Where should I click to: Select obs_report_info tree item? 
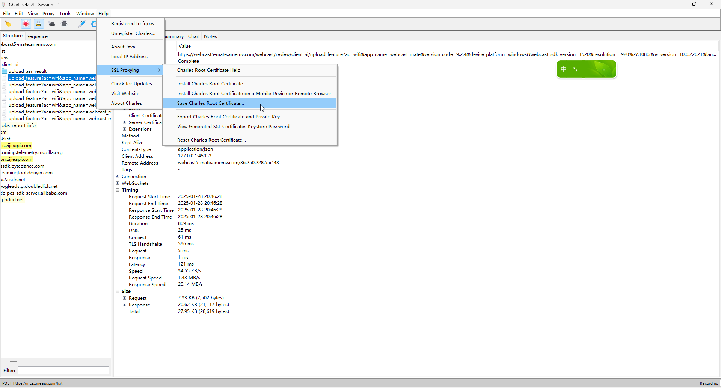[18, 125]
